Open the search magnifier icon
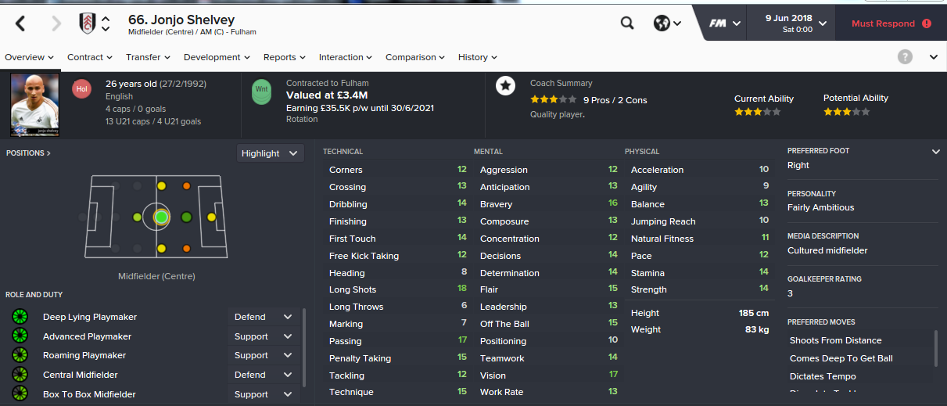The image size is (947, 406). pyautogui.click(x=627, y=23)
